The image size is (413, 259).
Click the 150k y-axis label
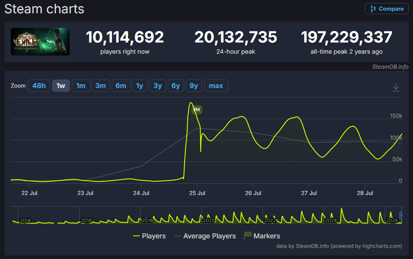click(396, 116)
